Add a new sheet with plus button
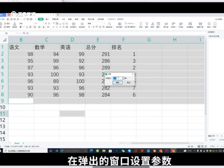The width and height of the screenshot is (224, 168). tap(23, 143)
